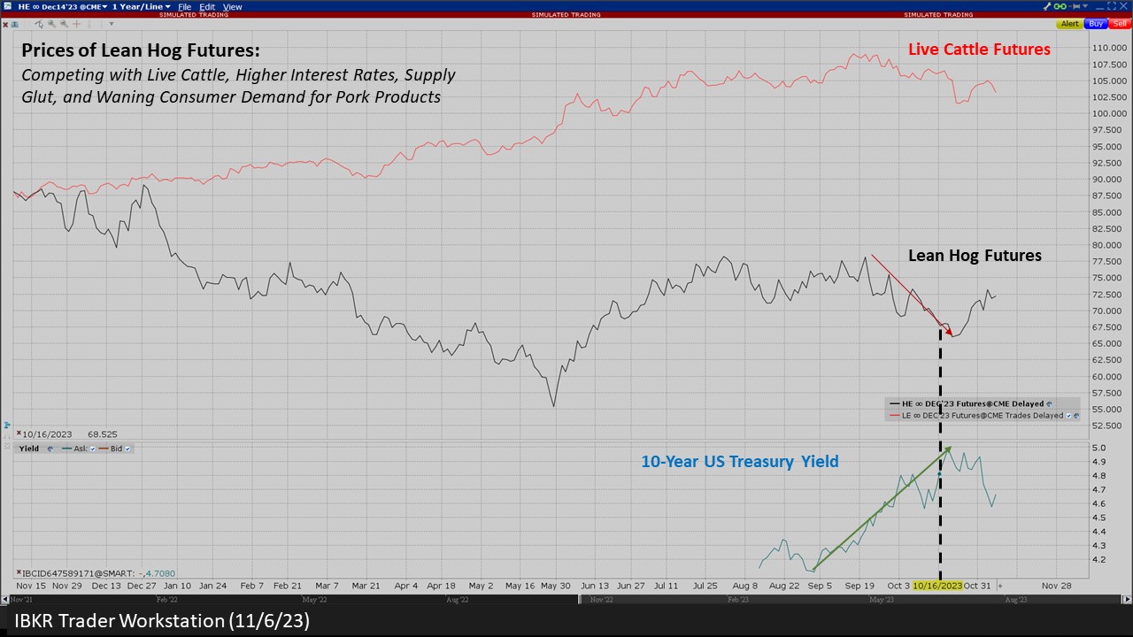Image resolution: width=1133 pixels, height=637 pixels.
Task: Expand the toolbar overflow arrow
Action: coord(112,24)
